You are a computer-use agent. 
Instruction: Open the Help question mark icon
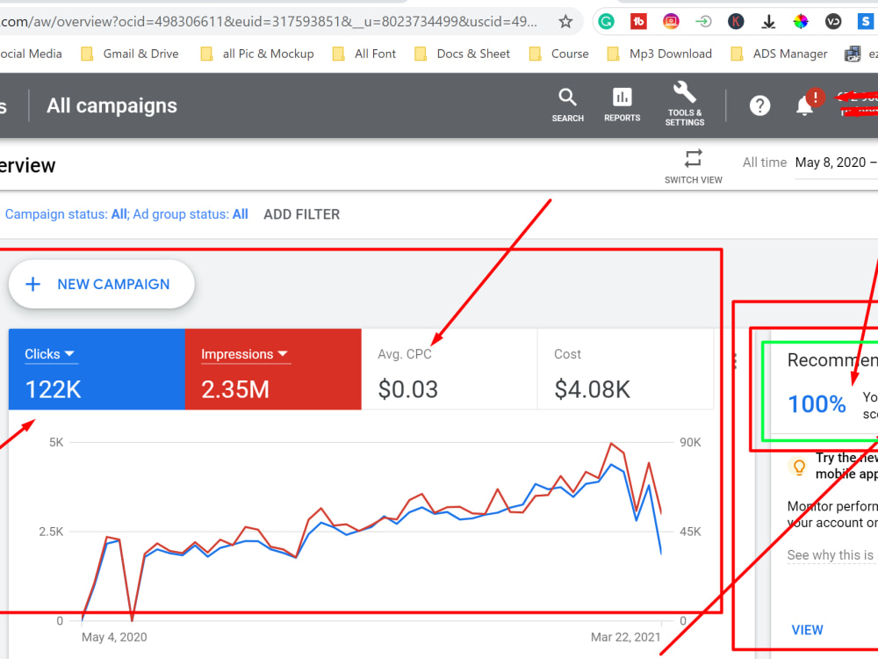coord(759,105)
